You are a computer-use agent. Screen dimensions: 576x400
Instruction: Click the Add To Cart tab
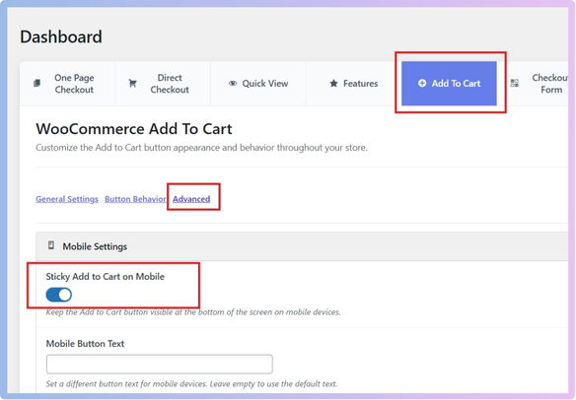click(449, 84)
